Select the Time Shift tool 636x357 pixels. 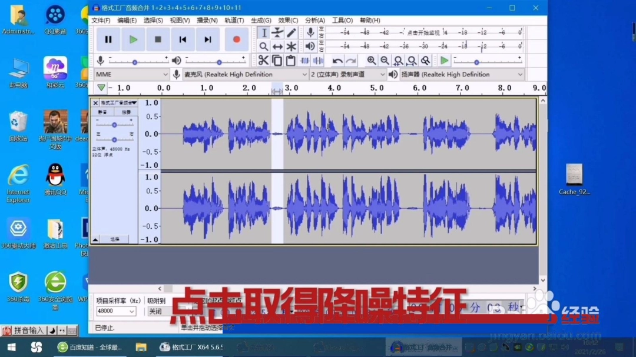coord(277,46)
